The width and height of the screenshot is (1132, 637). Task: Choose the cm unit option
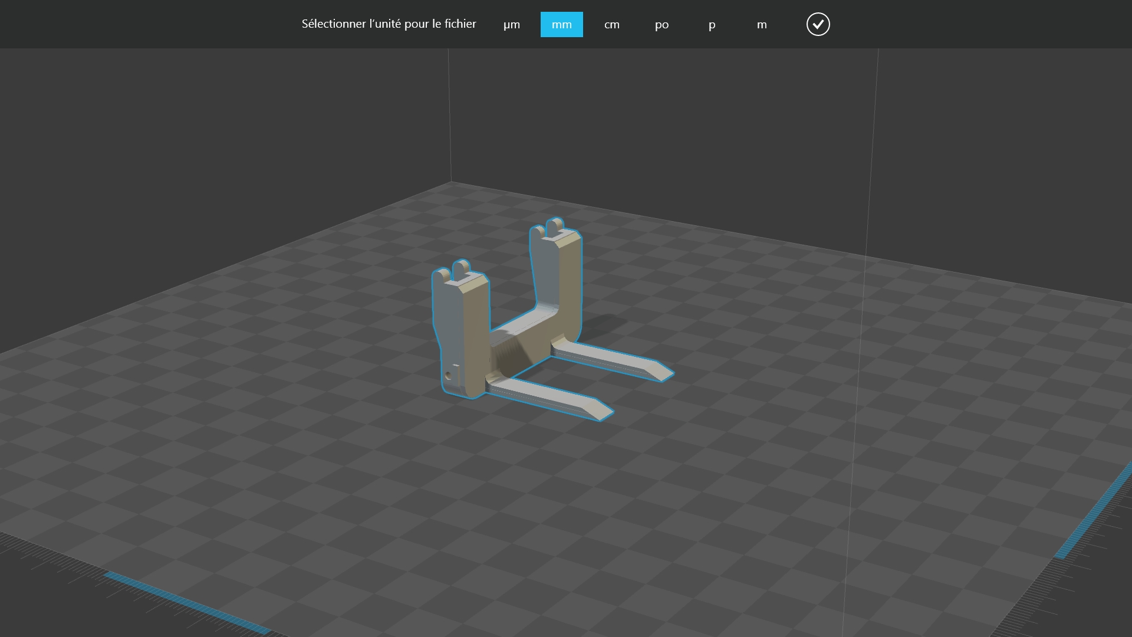[612, 24]
